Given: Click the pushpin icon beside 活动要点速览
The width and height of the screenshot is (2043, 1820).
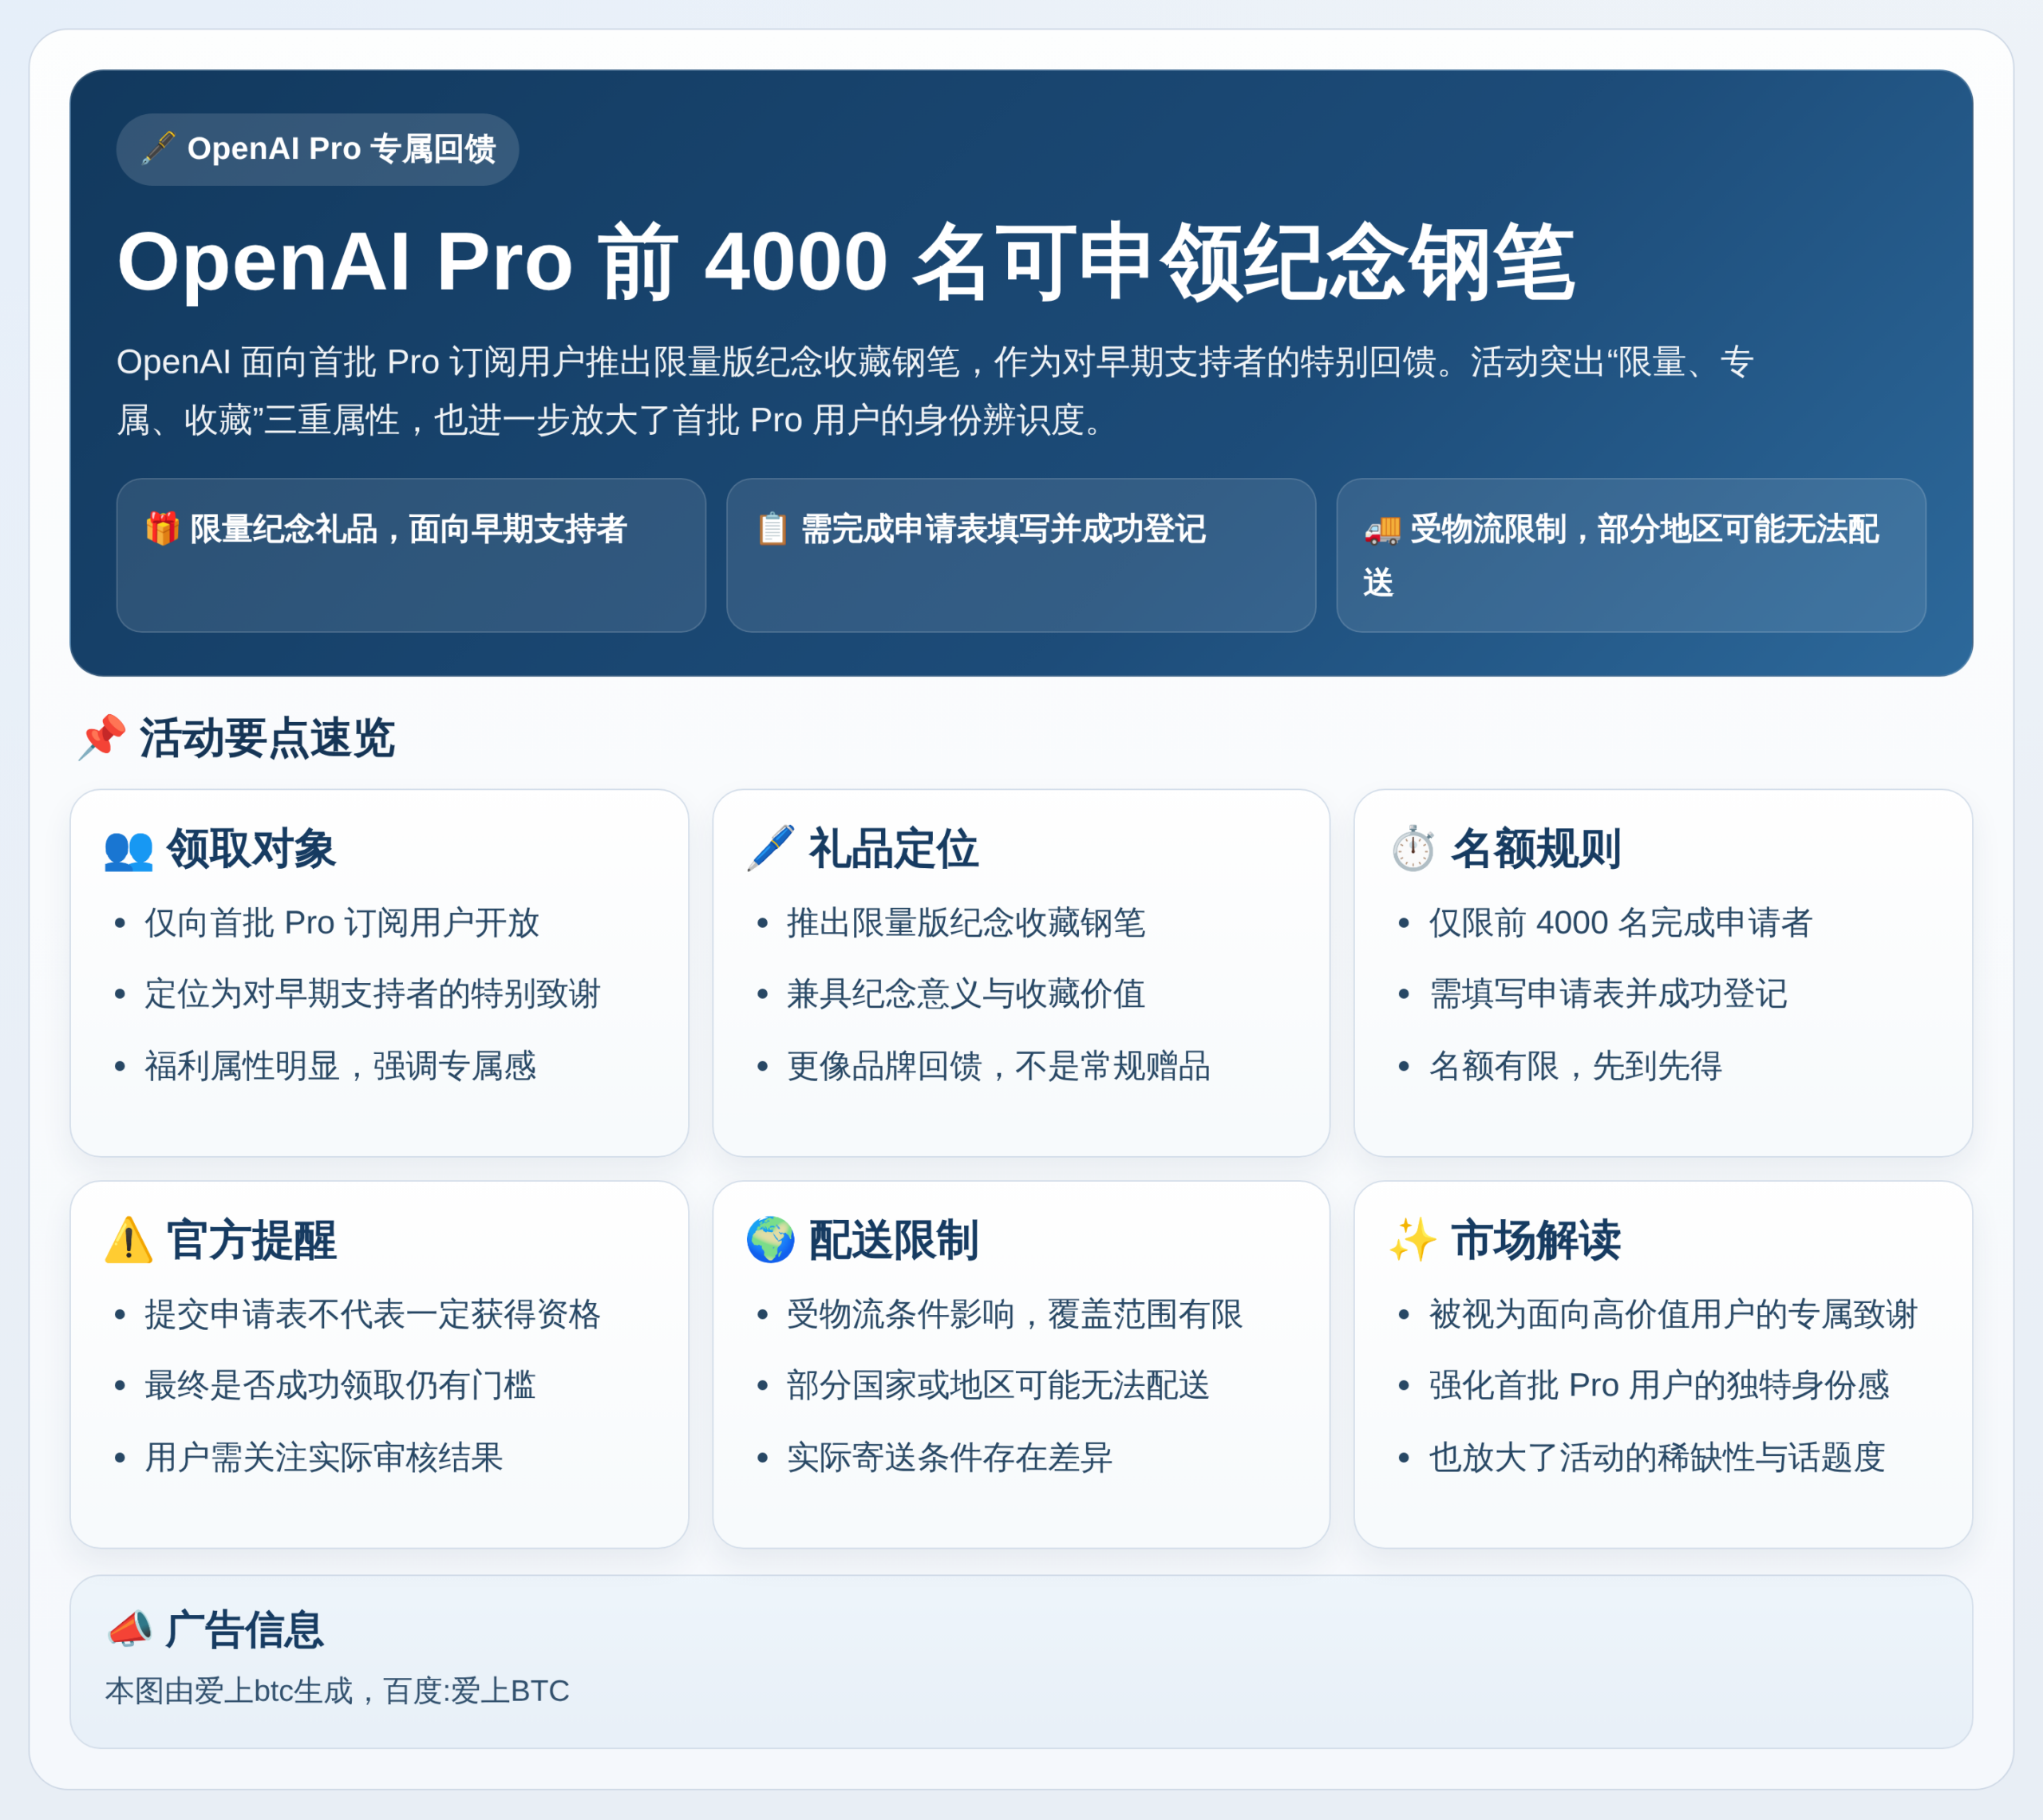Looking at the screenshot, I should (x=102, y=737).
